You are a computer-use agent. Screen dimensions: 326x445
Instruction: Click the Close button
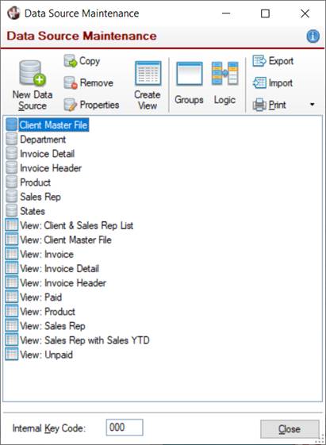pyautogui.click(x=290, y=429)
